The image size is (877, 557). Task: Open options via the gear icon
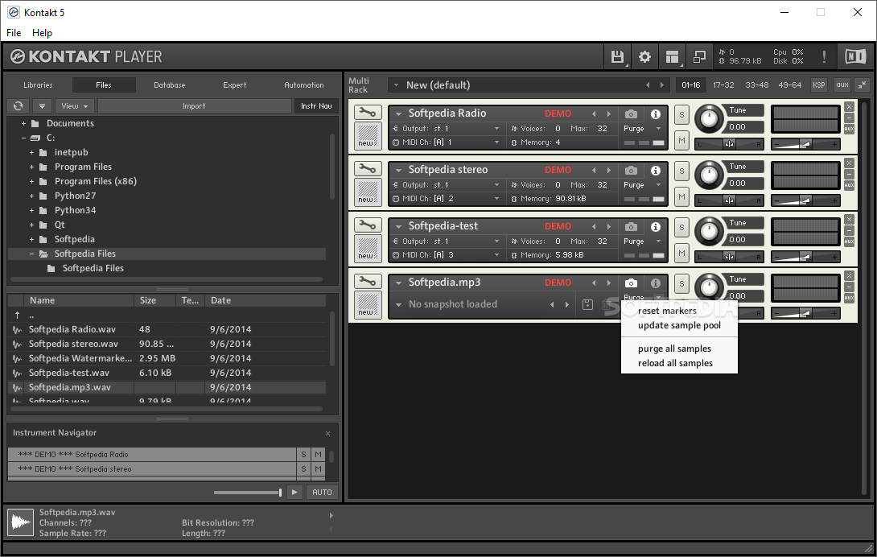[645, 56]
